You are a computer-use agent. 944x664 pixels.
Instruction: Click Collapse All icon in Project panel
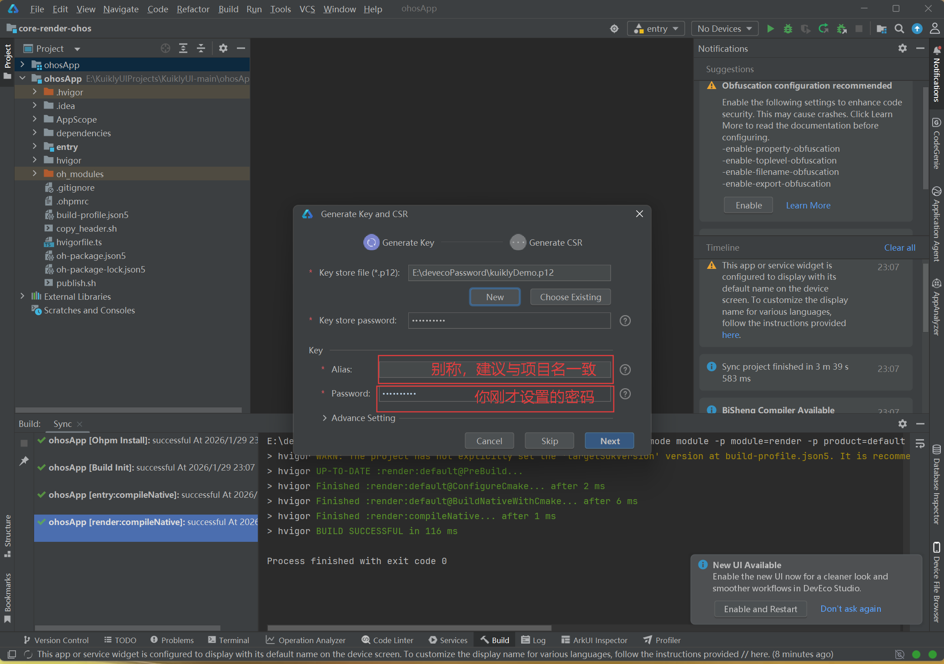tap(201, 48)
